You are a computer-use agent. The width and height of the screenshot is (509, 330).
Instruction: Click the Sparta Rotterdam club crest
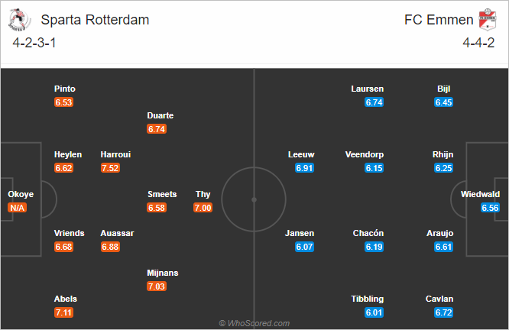pyautogui.click(x=19, y=20)
